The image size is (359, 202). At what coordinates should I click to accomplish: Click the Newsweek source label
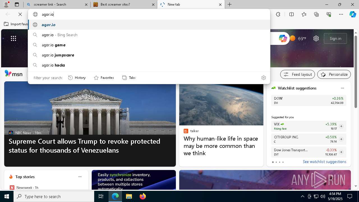[x=24, y=187]
